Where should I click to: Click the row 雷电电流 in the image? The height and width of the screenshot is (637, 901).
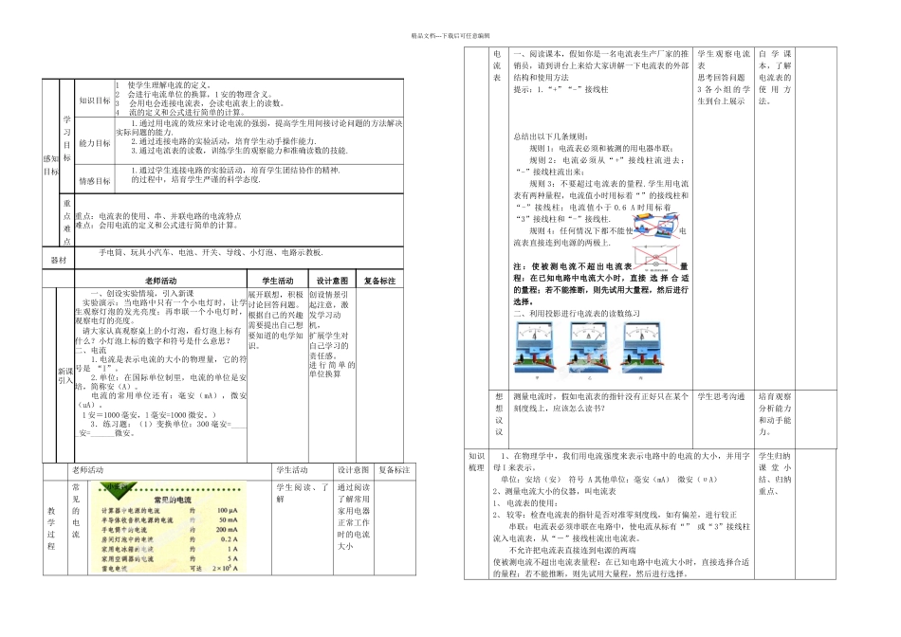(x=169, y=568)
